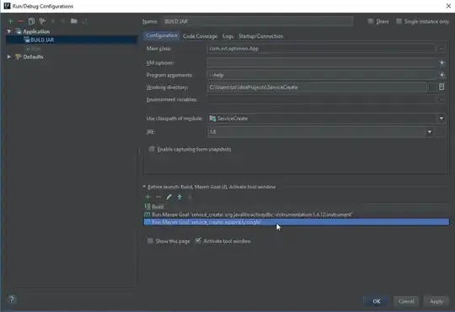
Task: Switch to the Code Coverage tab
Action: click(200, 36)
